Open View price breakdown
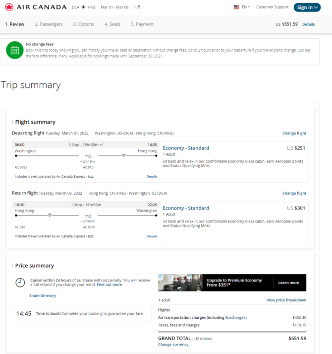 point(286,300)
